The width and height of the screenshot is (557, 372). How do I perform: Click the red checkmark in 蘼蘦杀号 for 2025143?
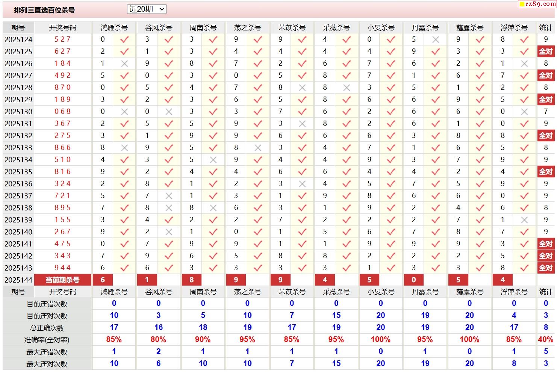[x=480, y=268]
